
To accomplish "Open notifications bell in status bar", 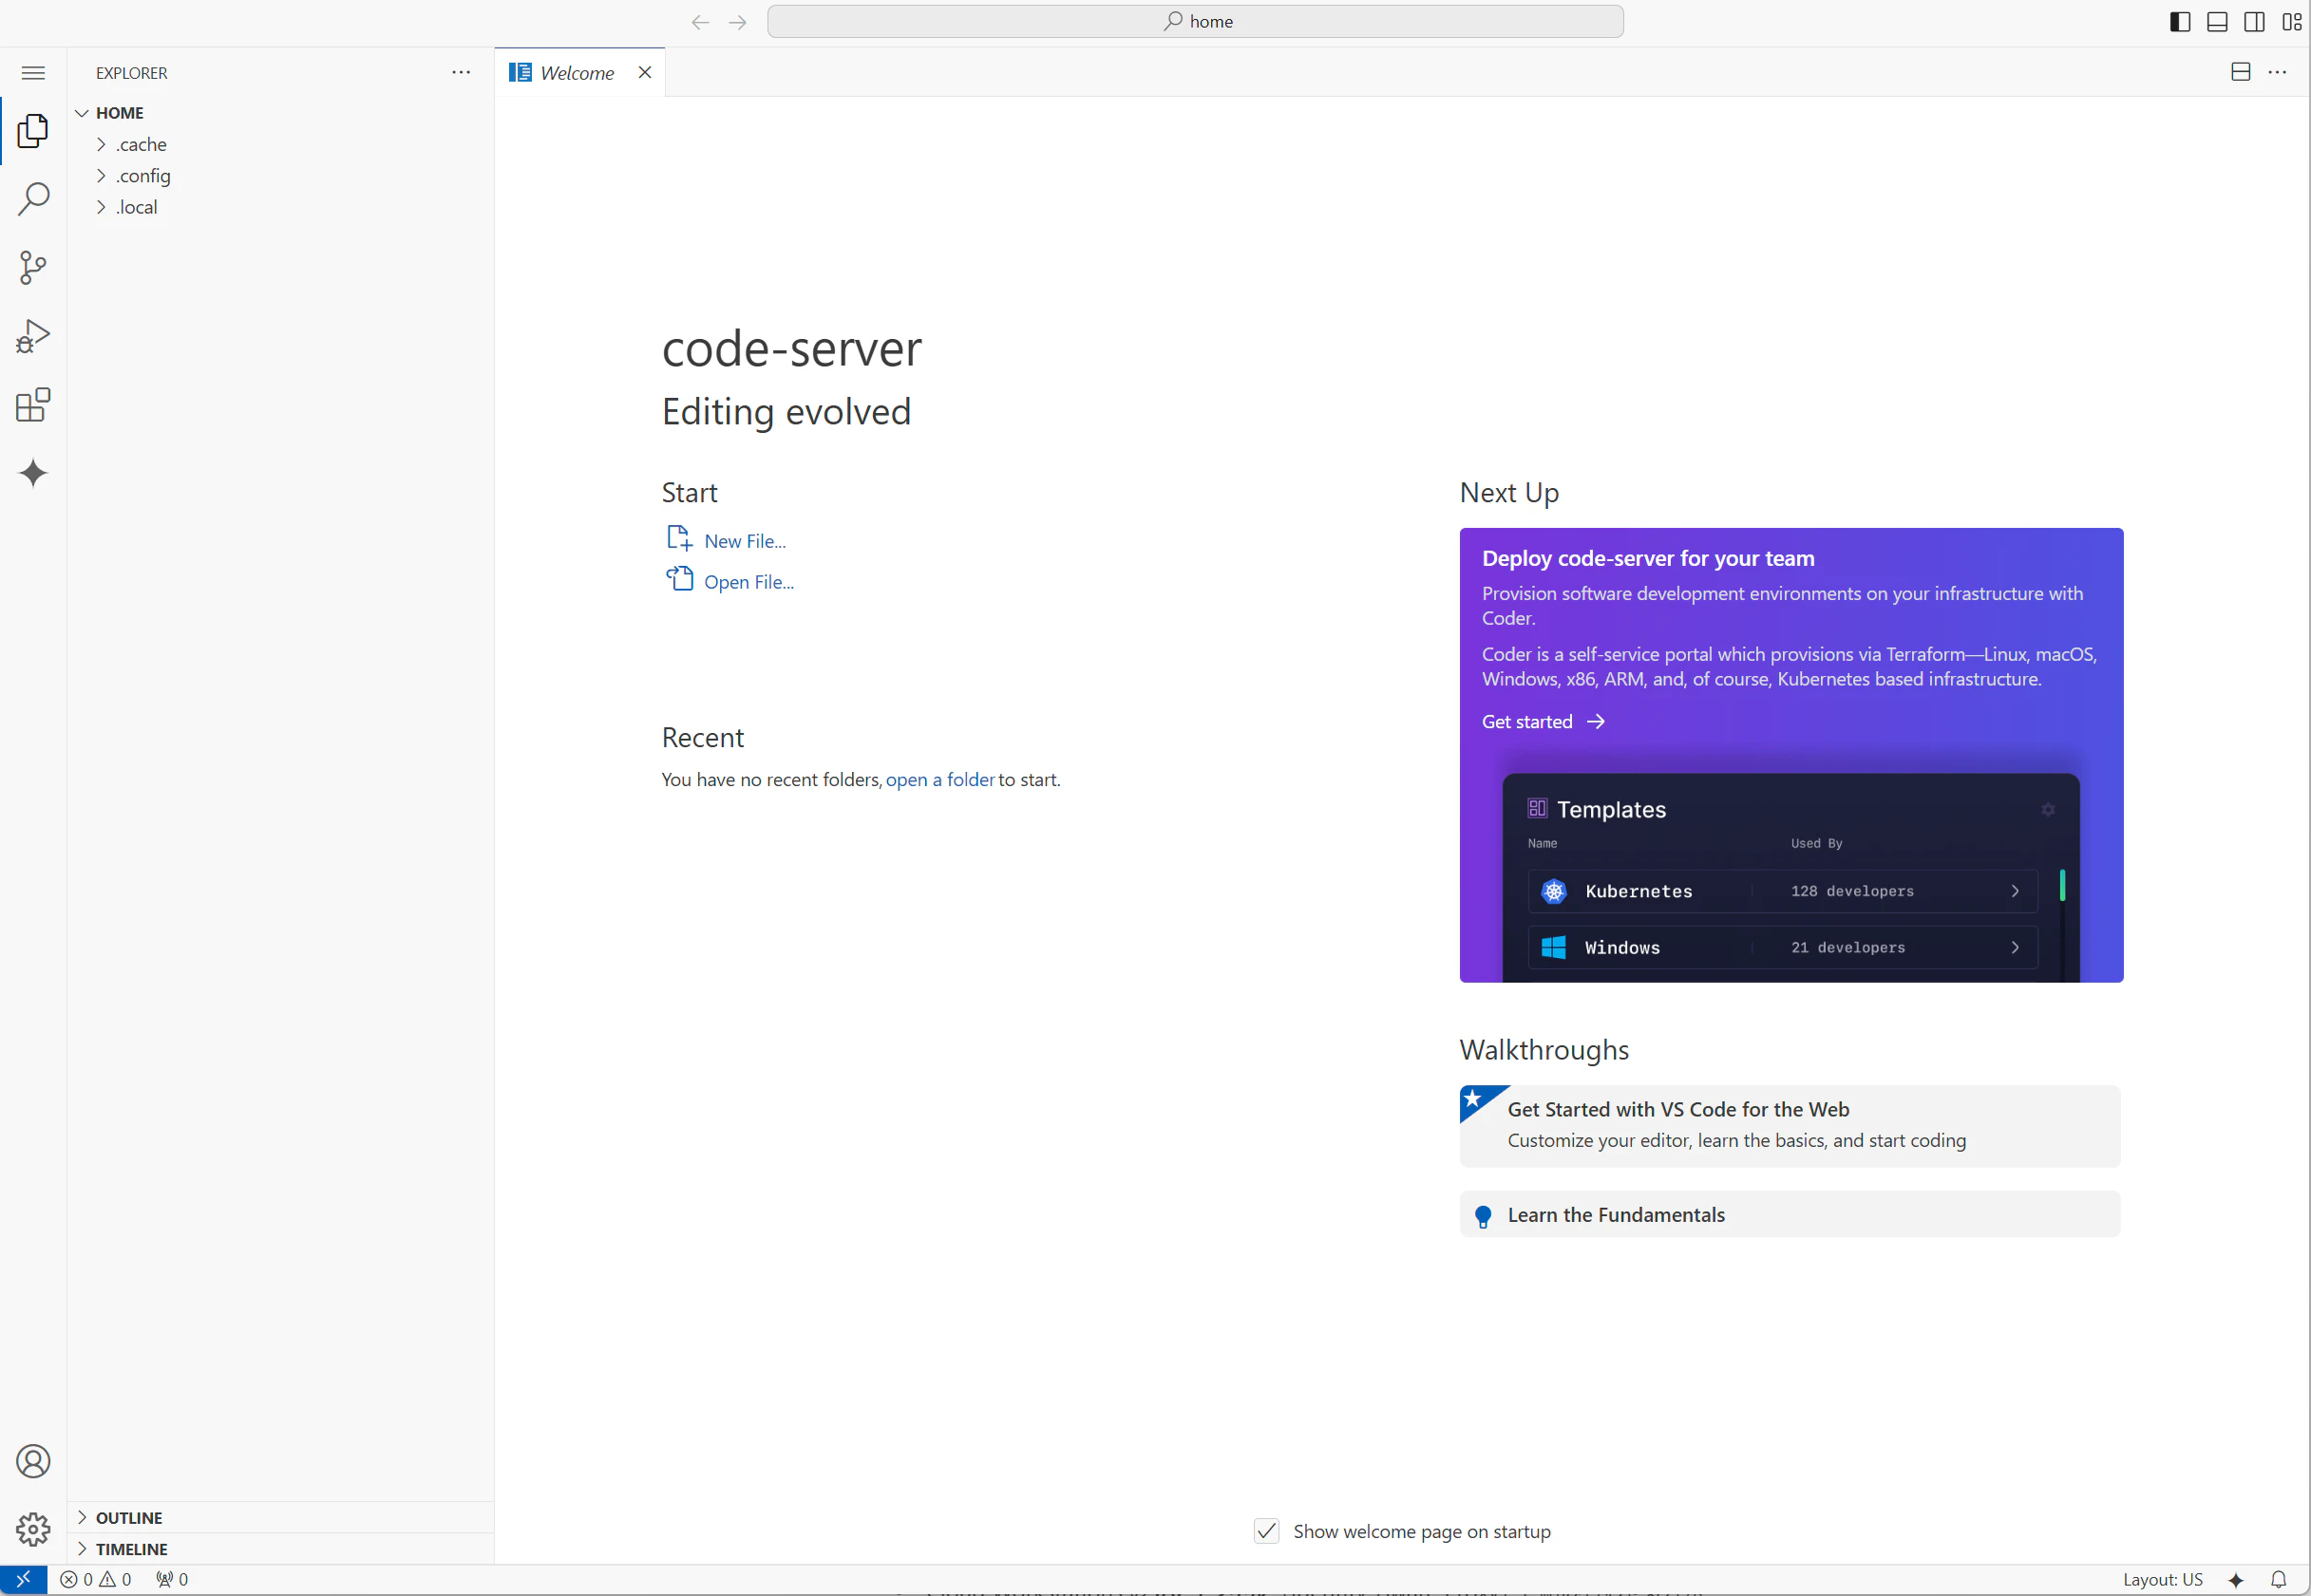I will (x=2278, y=1579).
